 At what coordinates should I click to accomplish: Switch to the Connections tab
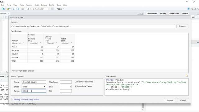point(174,13)
